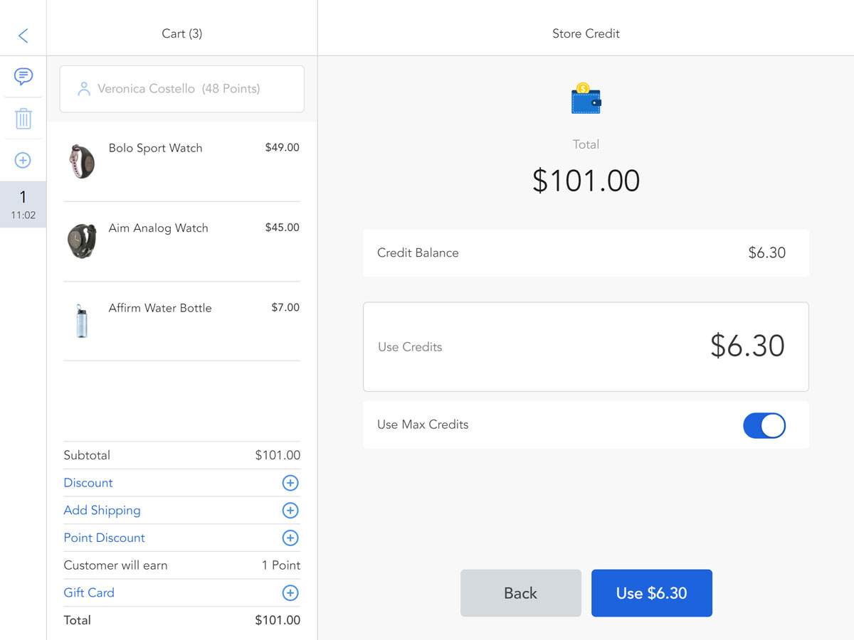Click the Add Shipping plus icon

point(290,510)
